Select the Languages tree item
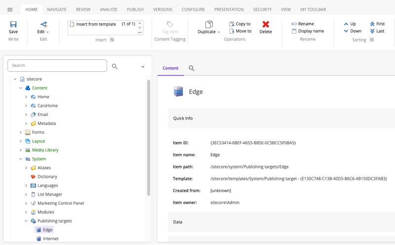The height and width of the screenshot is (245, 395). 47,186
